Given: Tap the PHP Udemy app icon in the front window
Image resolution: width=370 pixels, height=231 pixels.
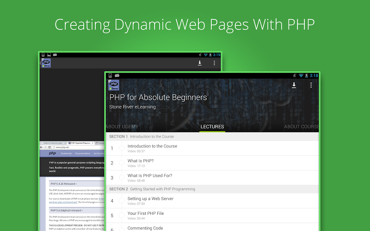Looking at the screenshot, I should [x=114, y=85].
